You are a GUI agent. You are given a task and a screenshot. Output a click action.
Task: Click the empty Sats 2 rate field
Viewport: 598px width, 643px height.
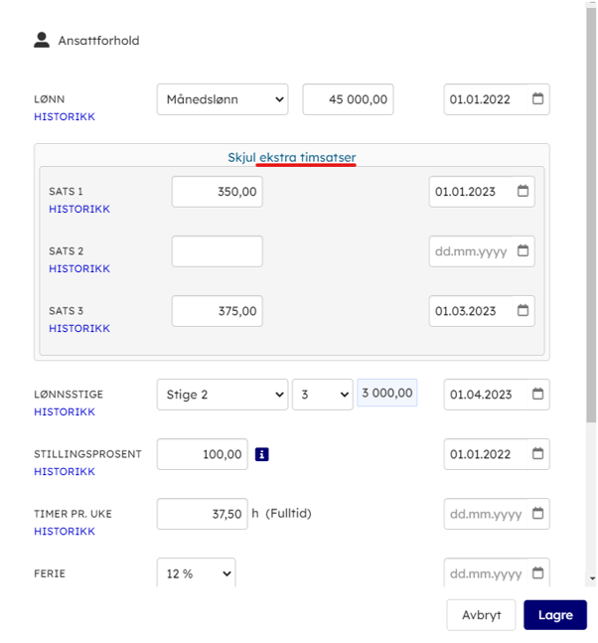[x=218, y=251]
